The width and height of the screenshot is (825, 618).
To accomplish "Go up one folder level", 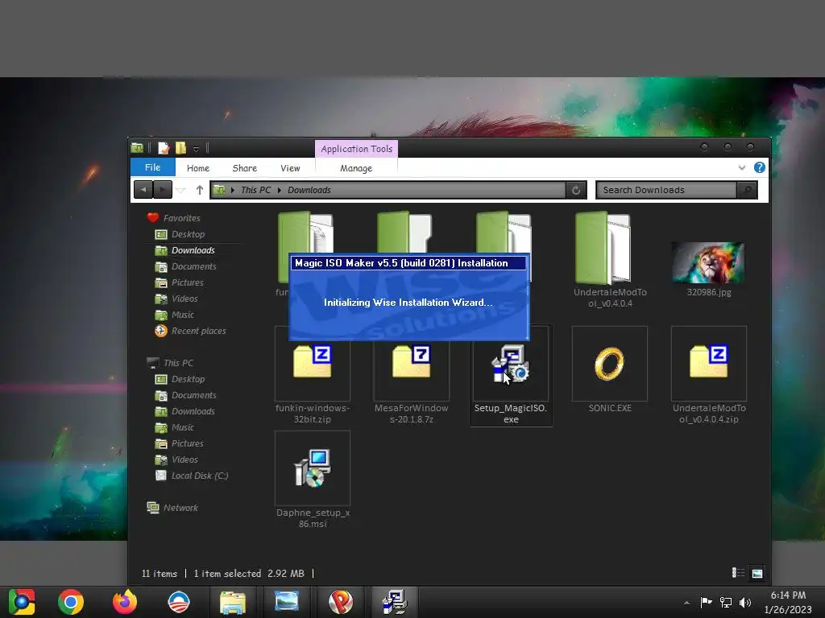I will point(200,190).
